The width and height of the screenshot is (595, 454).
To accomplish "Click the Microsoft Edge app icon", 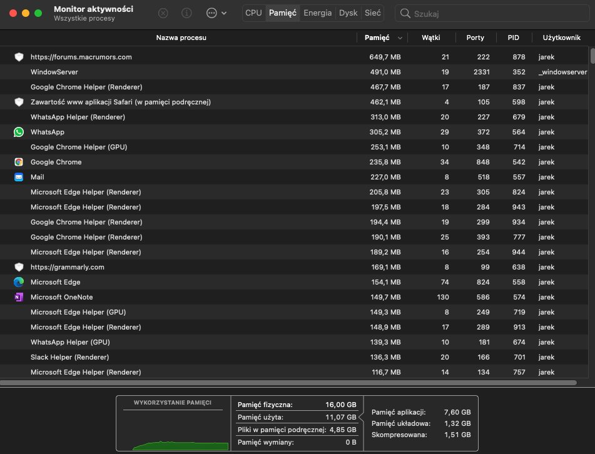I will [x=19, y=282].
